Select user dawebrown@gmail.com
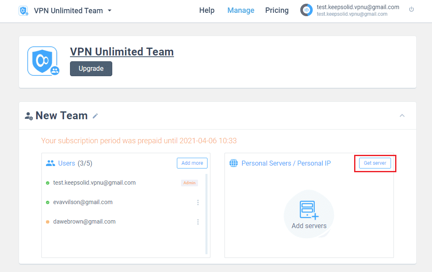 84,221
